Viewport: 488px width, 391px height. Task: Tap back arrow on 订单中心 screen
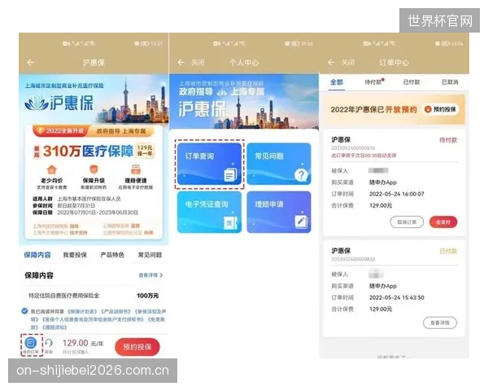331,63
